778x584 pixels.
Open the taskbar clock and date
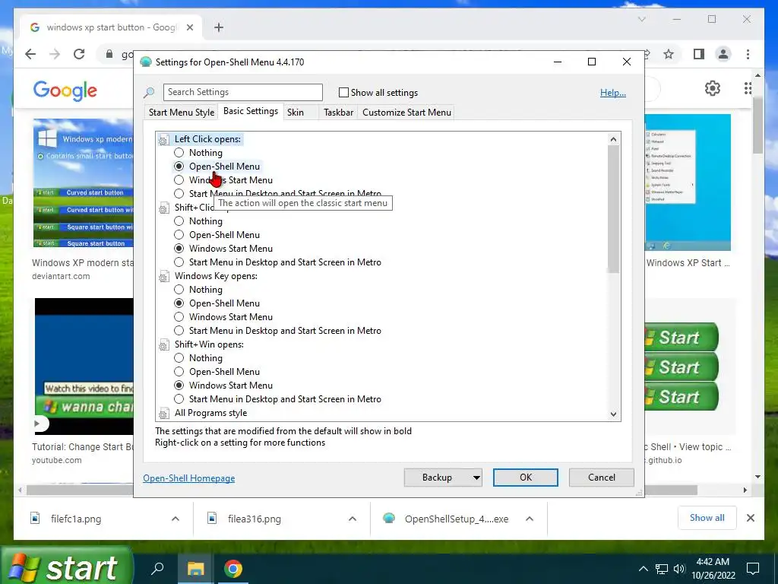713,569
